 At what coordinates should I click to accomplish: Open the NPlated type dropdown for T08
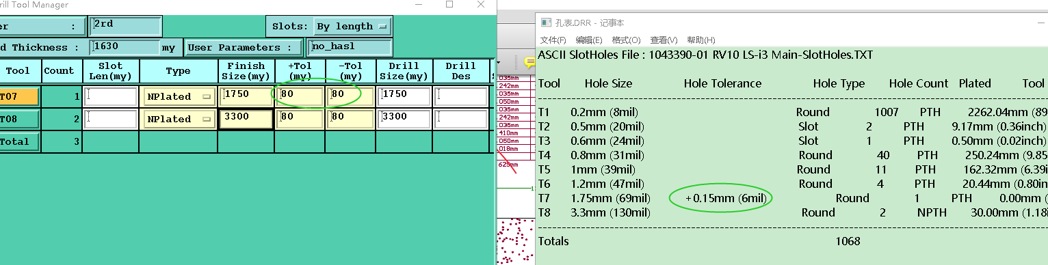[x=179, y=120]
